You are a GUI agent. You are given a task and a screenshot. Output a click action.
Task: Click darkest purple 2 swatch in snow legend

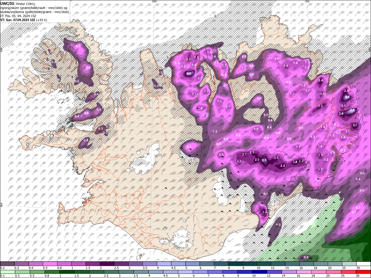[107, 264]
